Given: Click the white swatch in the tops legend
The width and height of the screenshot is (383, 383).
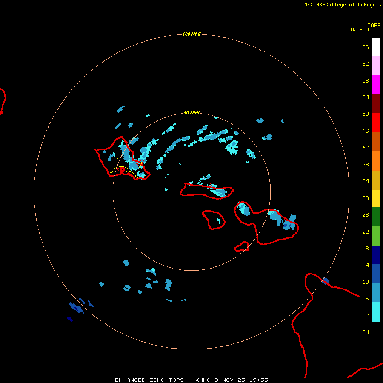Looking at the screenshot, I should tap(376, 47).
